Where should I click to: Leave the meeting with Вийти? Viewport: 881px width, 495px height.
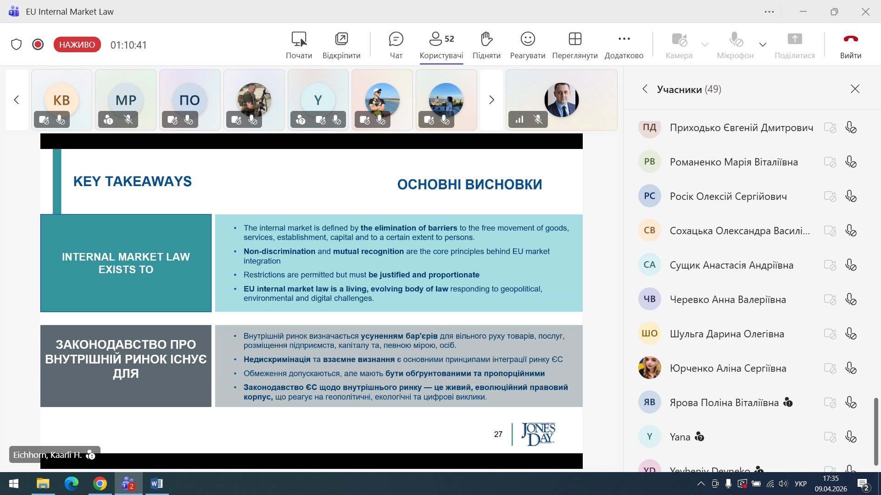point(850,45)
